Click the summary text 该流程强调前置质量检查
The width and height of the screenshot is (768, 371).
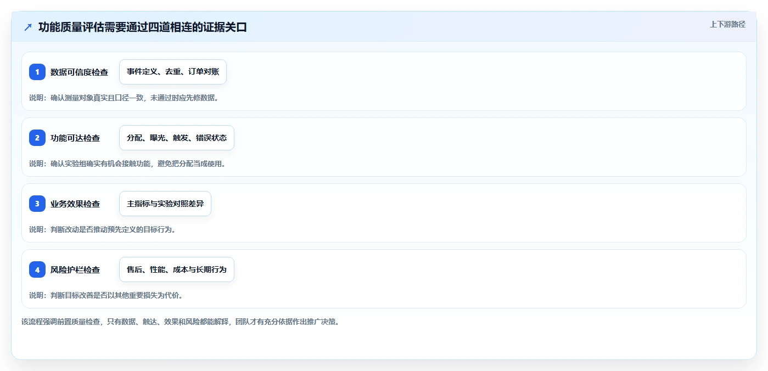(60, 322)
